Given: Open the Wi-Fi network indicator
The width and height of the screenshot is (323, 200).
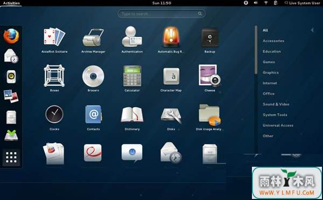Looking at the screenshot, I should point(266,3).
